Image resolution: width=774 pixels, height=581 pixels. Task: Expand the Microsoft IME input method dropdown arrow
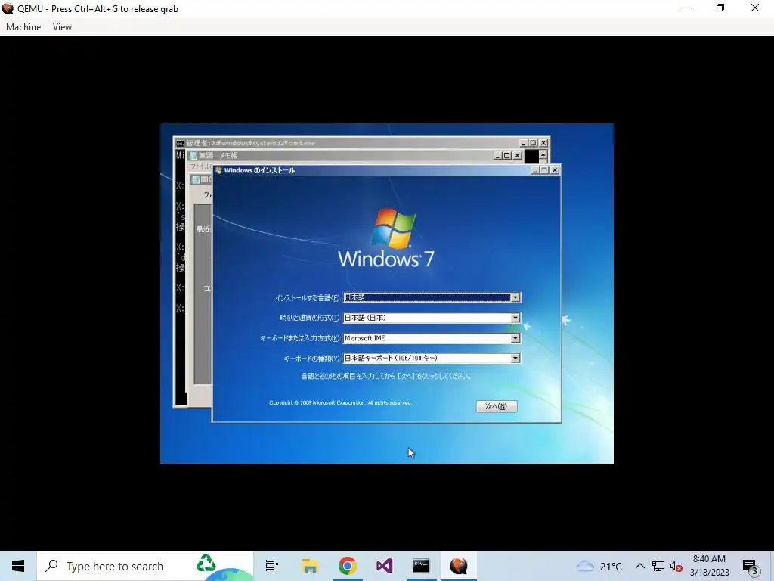tap(515, 338)
